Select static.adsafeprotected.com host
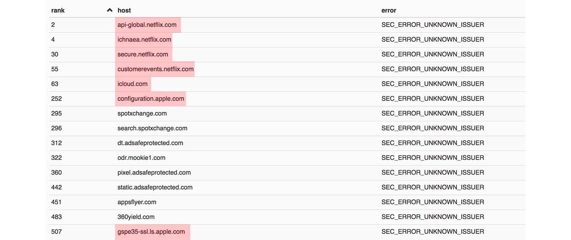571x240 pixels. (x=155, y=188)
